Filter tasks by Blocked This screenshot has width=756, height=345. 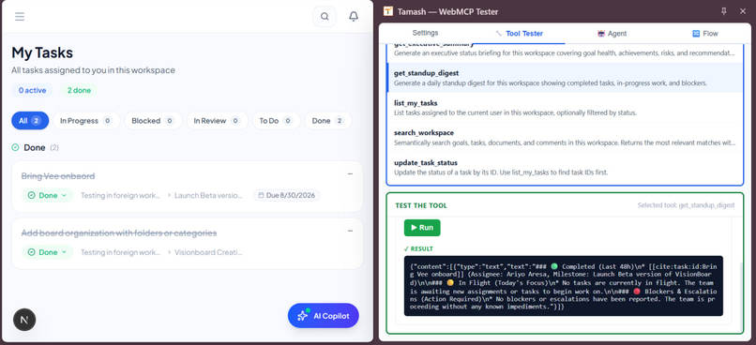click(x=153, y=121)
